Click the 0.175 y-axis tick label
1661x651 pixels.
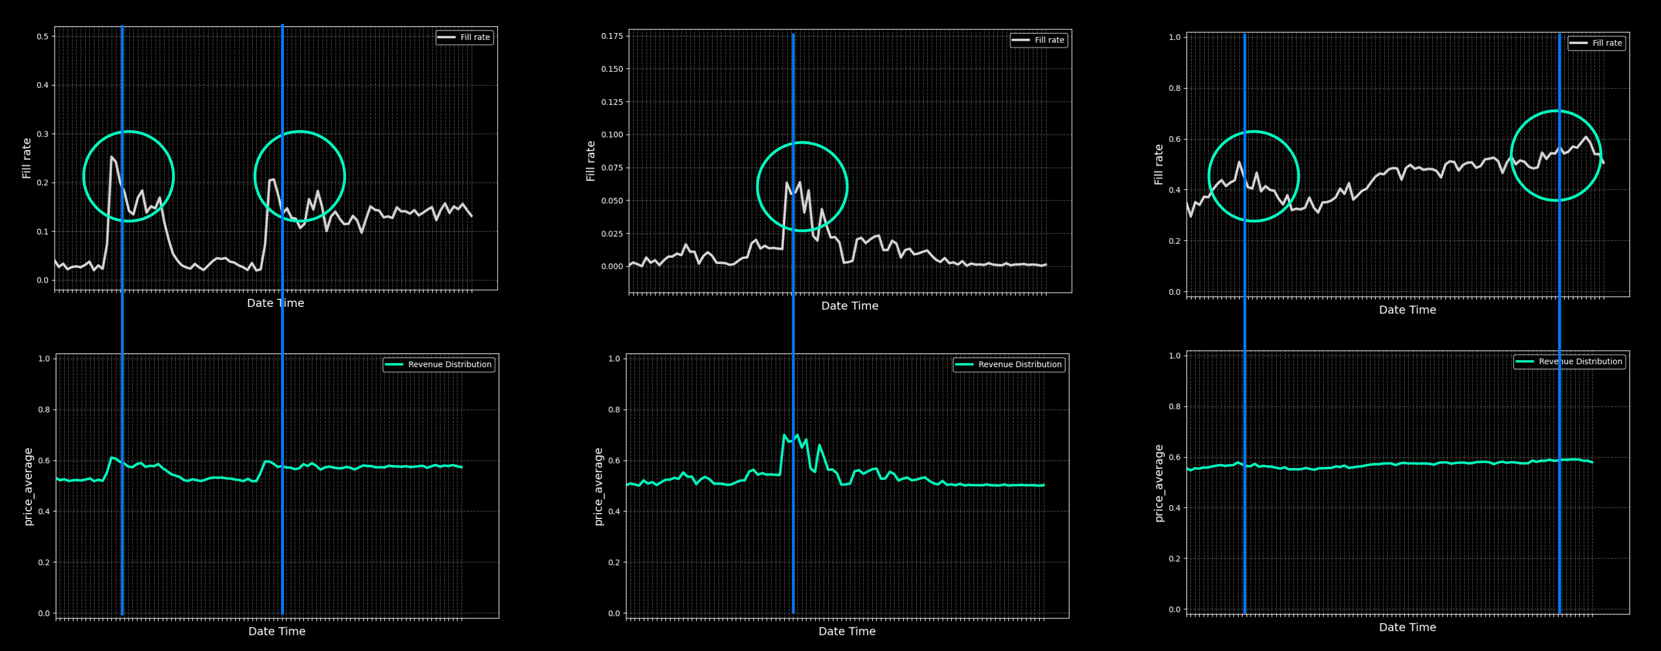coord(611,36)
